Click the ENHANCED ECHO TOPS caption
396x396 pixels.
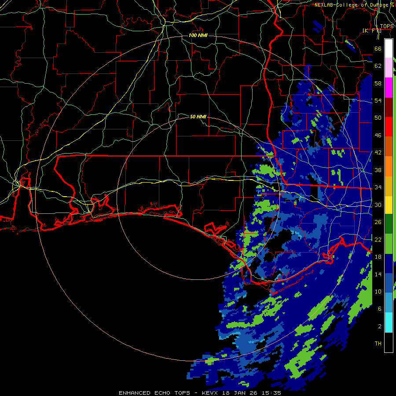click(154, 393)
